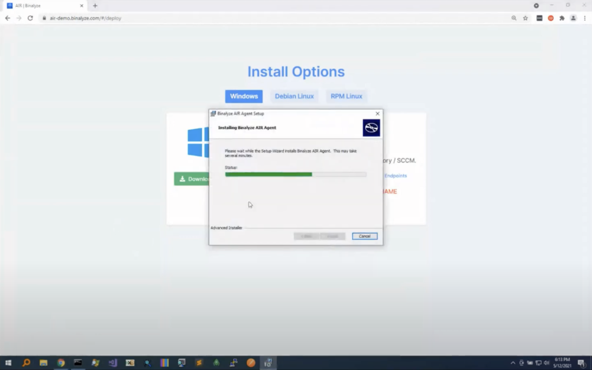This screenshot has height=370, width=592.
Task: Reload the Binalyze deploy page
Action: [30, 18]
